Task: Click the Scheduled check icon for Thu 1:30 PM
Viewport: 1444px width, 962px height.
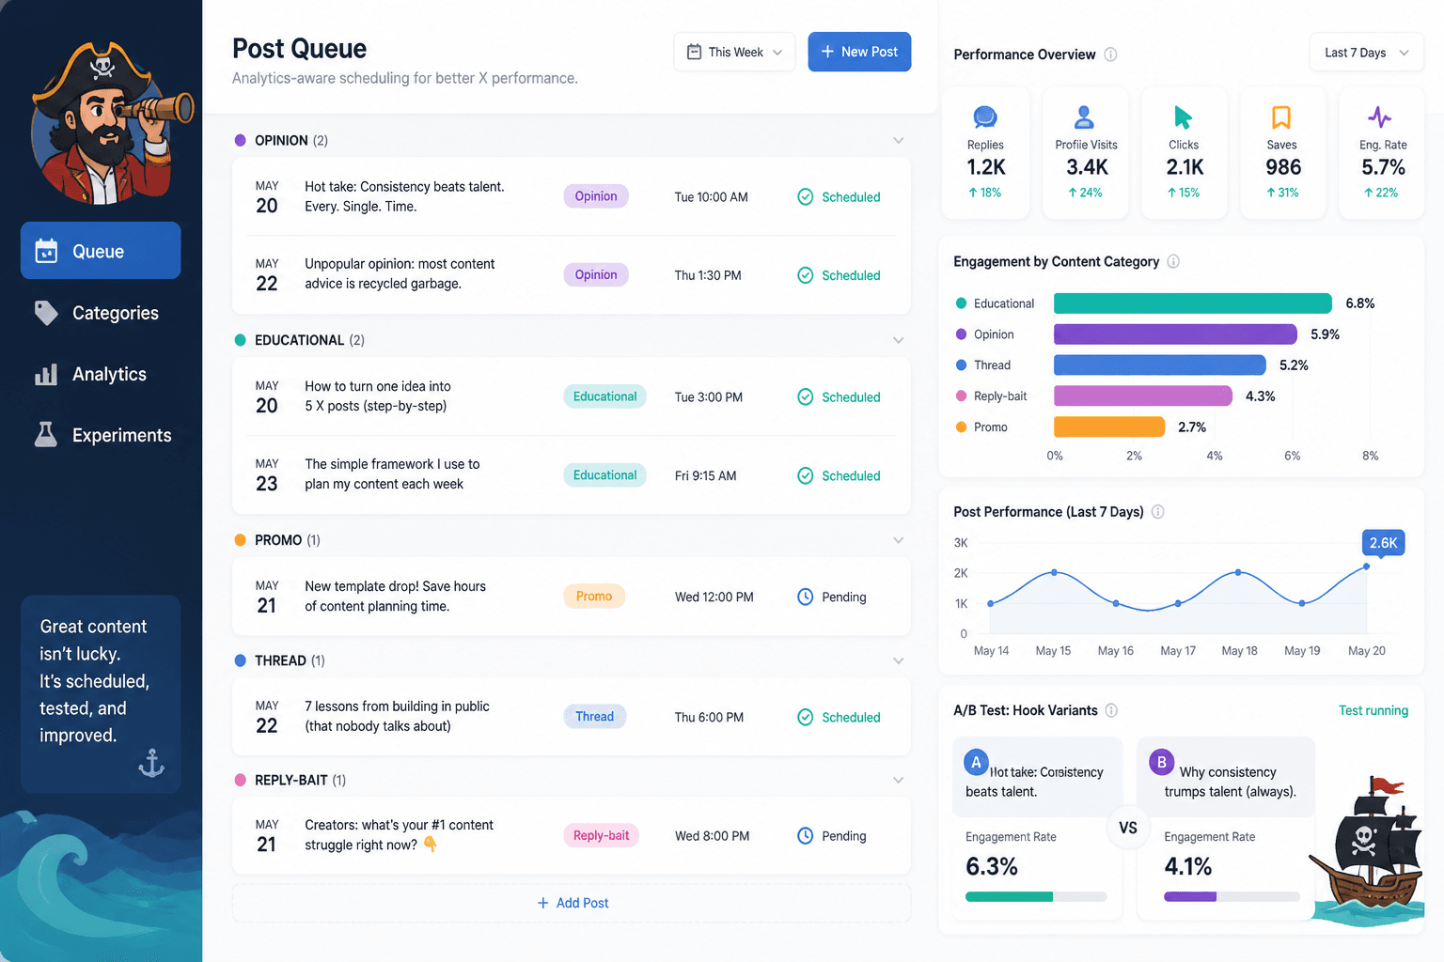Action: tap(806, 275)
